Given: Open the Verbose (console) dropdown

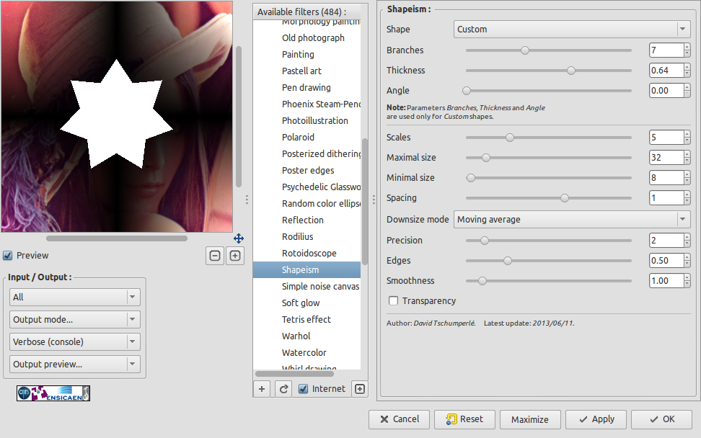Looking at the screenshot, I should tap(75, 342).
